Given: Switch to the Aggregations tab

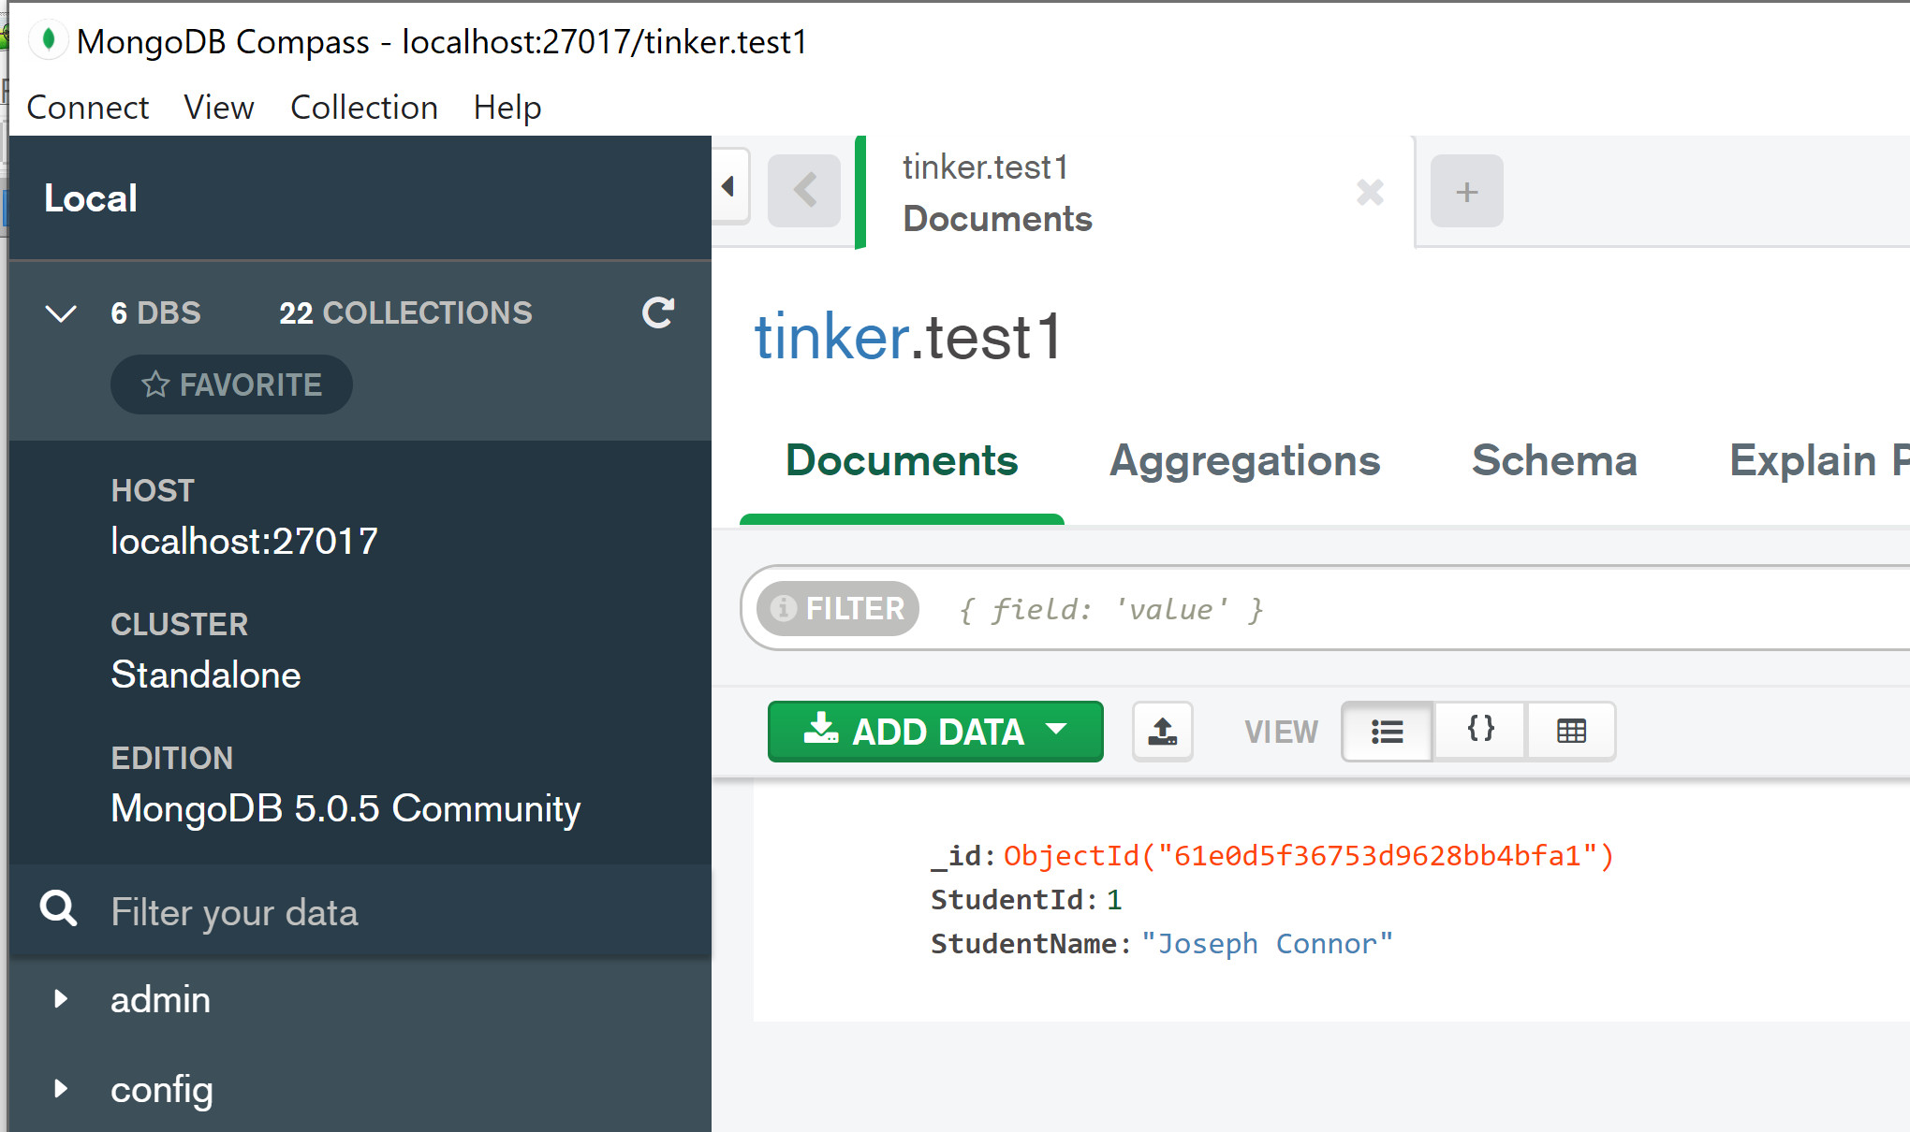Looking at the screenshot, I should tap(1244, 461).
